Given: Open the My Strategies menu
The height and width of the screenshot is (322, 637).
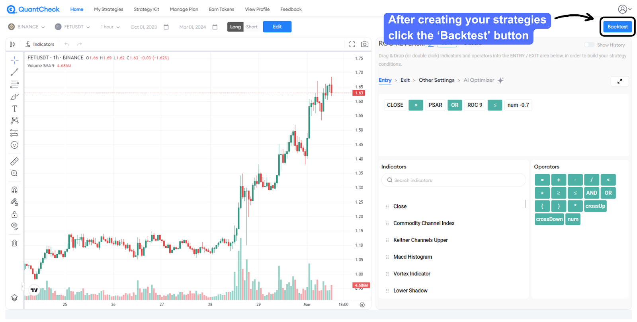Looking at the screenshot, I should click(x=108, y=9).
